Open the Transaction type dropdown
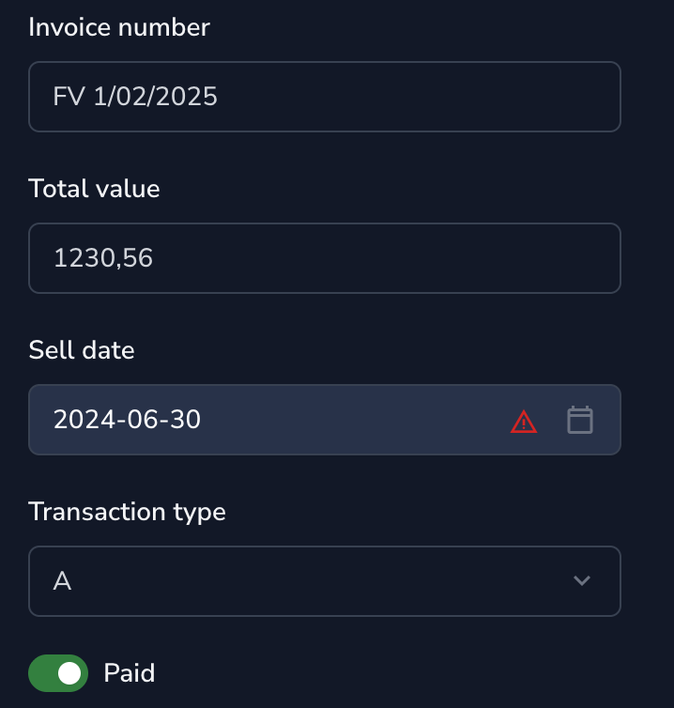Screen dimensions: 674x708 coord(325,581)
